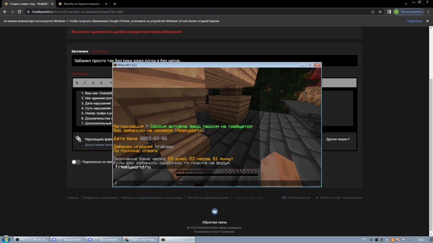Image resolution: width=433 pixels, height=243 pixels.
Task: Click the share page icon in address bar
Action: click(373, 12)
